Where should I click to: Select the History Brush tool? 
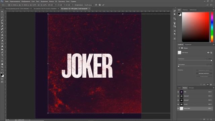(x=2, y=38)
